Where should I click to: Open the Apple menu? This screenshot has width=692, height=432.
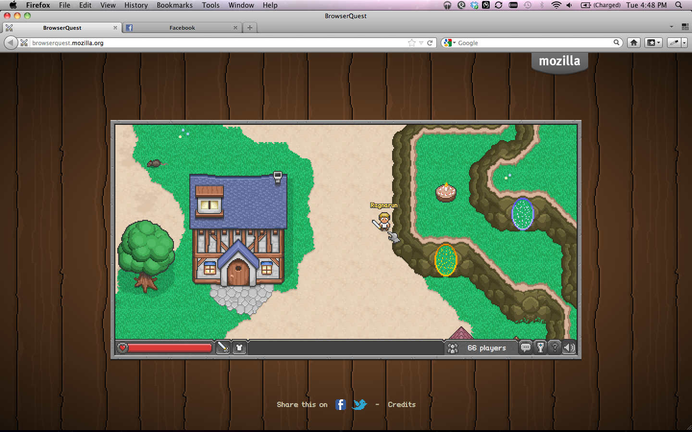point(13,5)
